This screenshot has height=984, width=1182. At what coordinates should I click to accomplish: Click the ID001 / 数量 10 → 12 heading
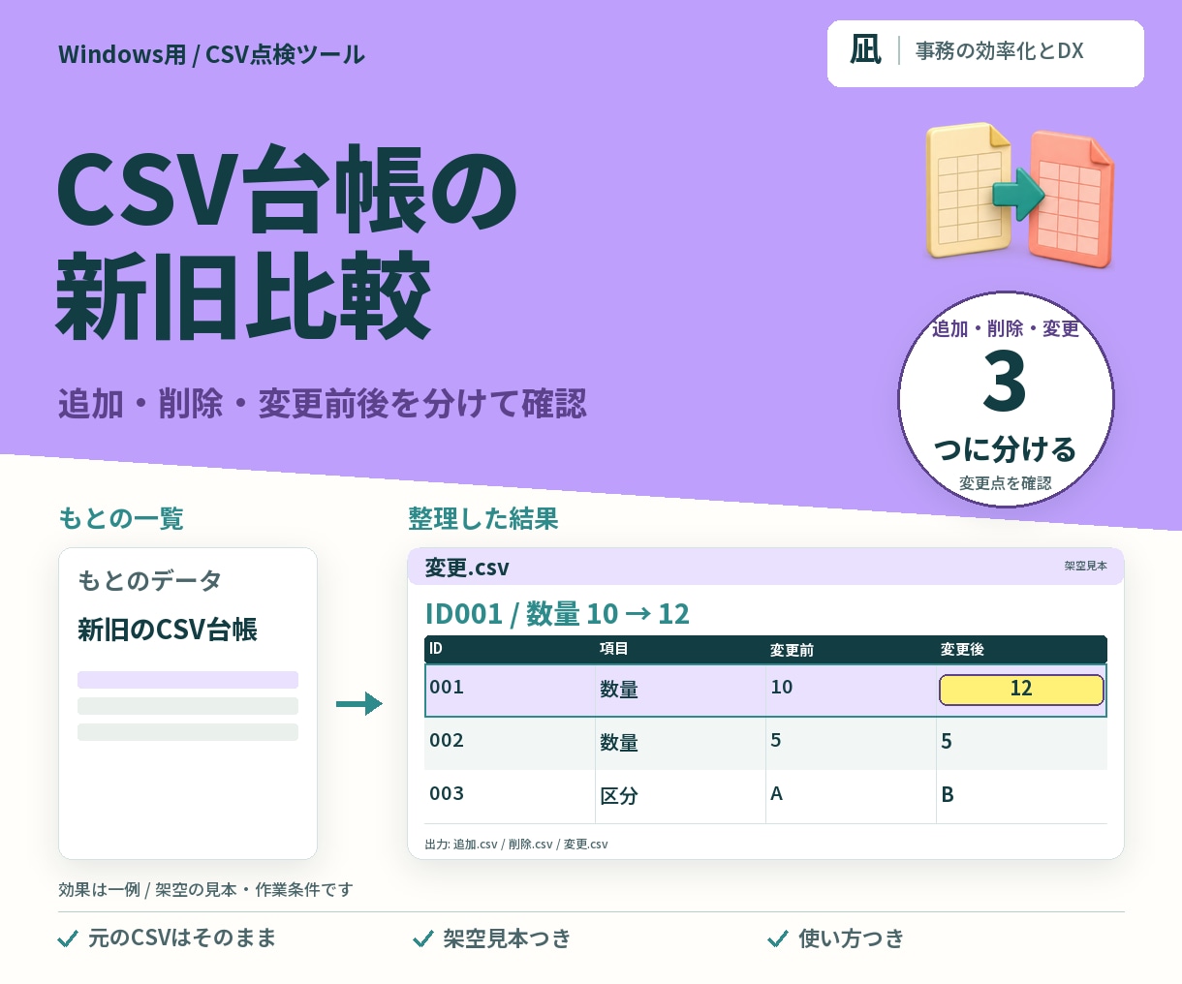click(x=557, y=614)
